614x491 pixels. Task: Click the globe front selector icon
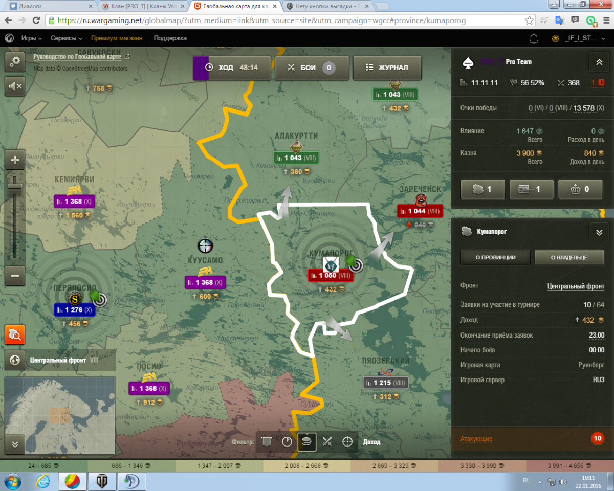15,360
